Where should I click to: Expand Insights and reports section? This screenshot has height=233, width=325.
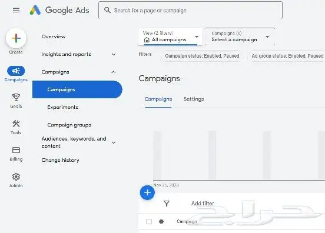(x=78, y=54)
